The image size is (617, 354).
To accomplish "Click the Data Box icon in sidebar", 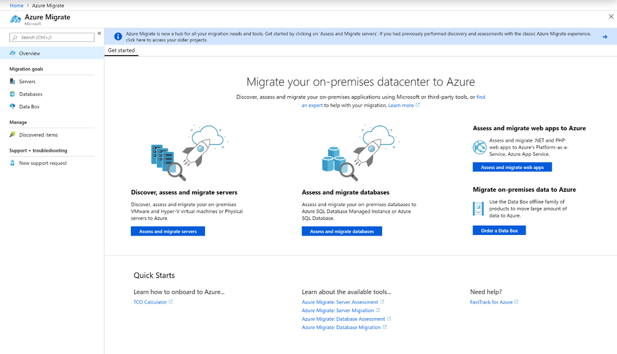I will (12, 107).
